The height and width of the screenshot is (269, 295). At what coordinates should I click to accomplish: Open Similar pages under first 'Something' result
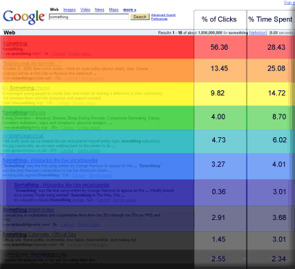[79, 54]
